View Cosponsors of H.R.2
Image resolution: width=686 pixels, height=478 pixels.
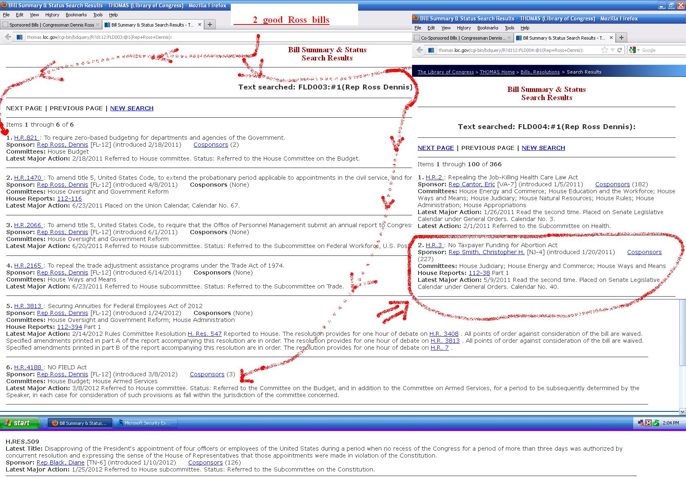(x=612, y=184)
